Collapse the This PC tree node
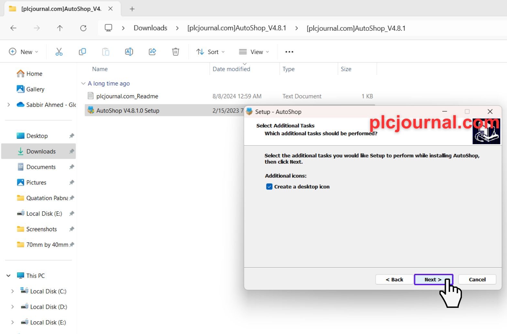Image resolution: width=507 pixels, height=334 pixels. coord(8,275)
